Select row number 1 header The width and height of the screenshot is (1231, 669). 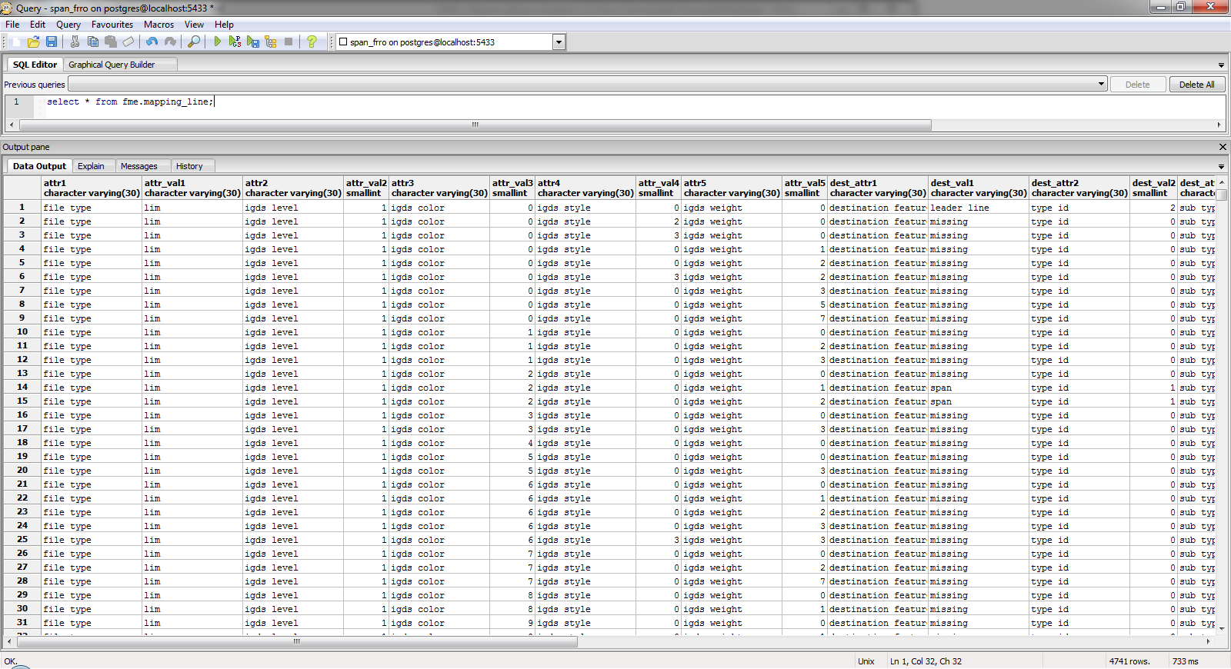point(22,208)
